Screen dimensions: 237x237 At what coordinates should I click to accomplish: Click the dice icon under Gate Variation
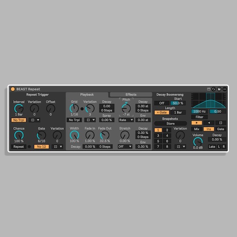(55, 147)
